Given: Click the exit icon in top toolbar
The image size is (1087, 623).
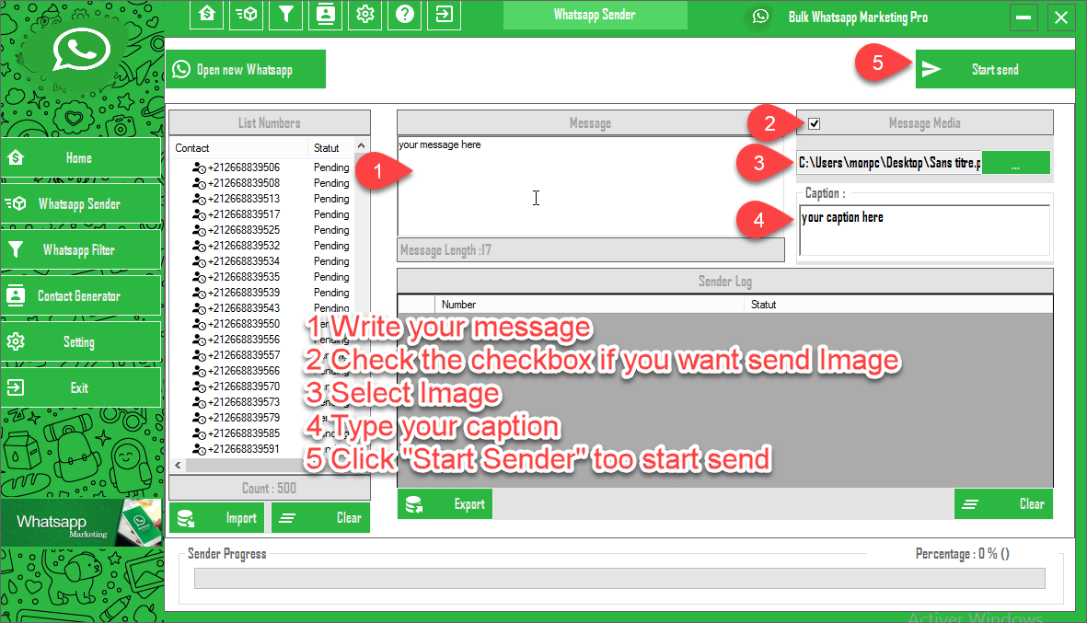Looking at the screenshot, I should [445, 15].
